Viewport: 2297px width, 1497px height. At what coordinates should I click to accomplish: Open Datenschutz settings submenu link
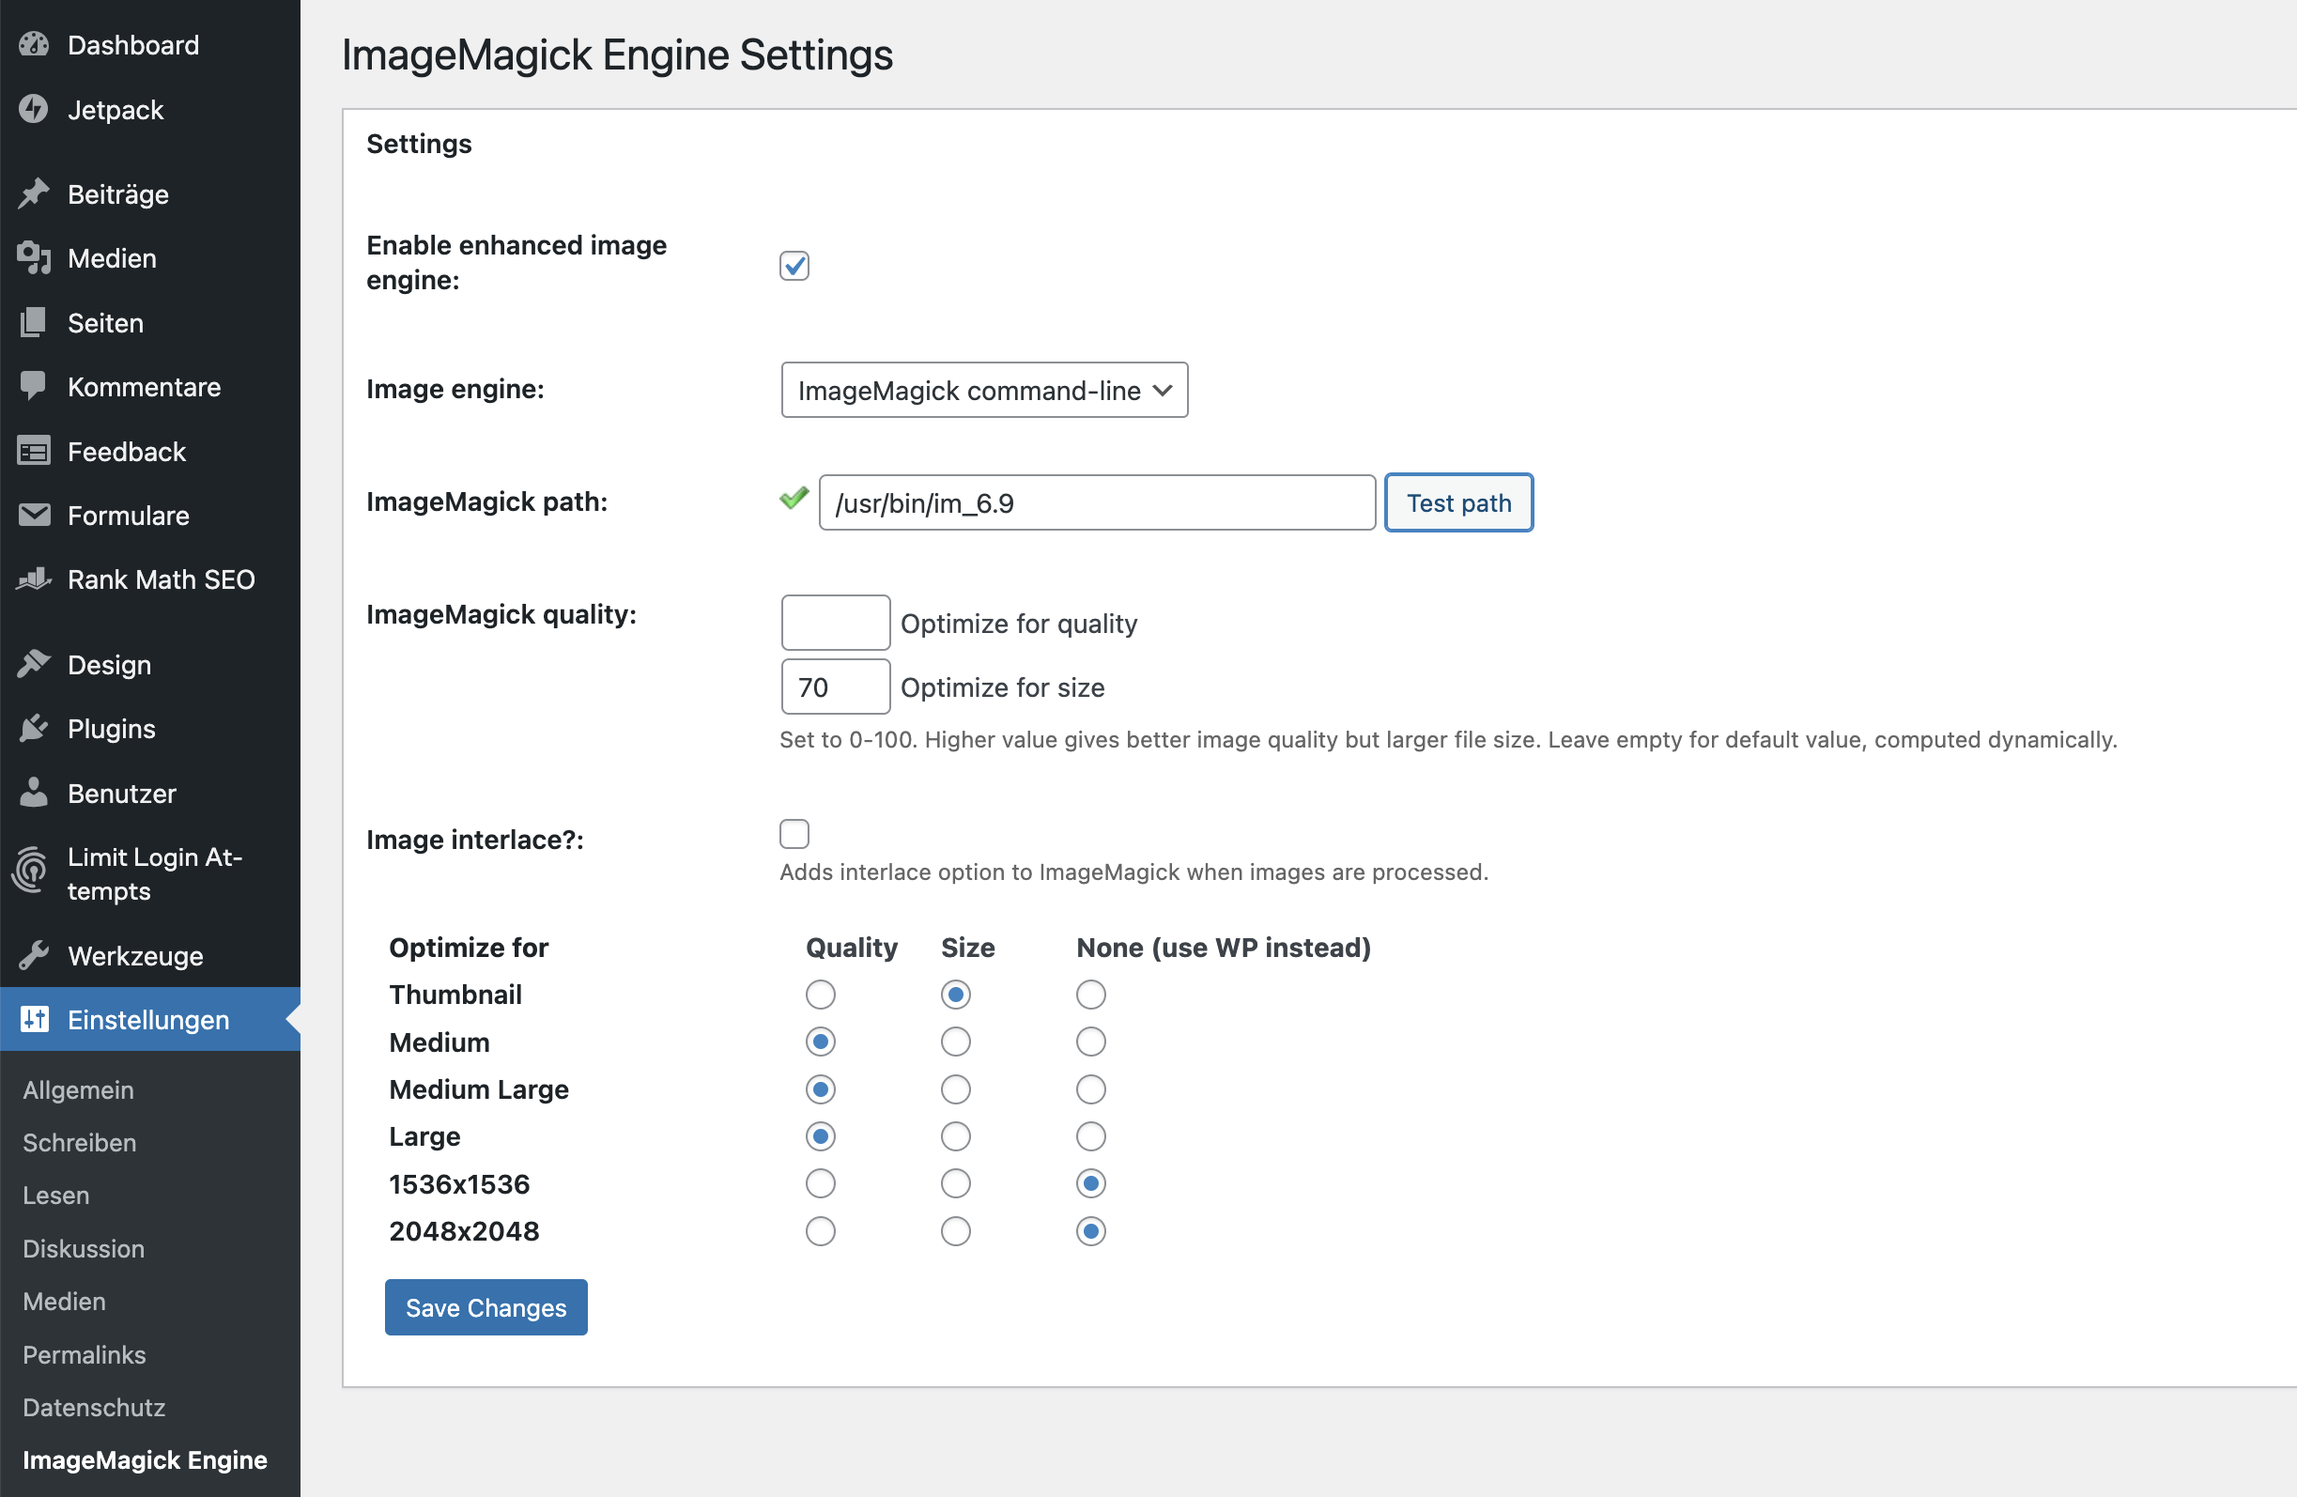[94, 1406]
